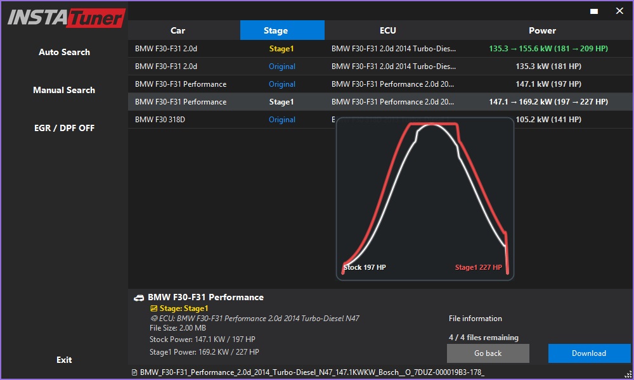Open Auto Search from sidebar
This screenshot has width=634, height=380.
64,52
